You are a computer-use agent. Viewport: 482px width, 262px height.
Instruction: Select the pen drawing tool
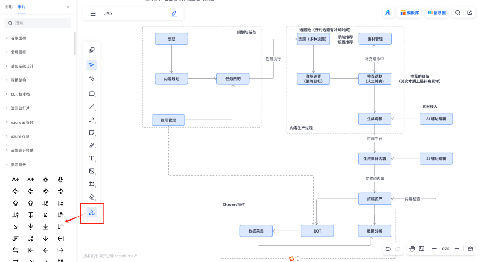[91, 145]
